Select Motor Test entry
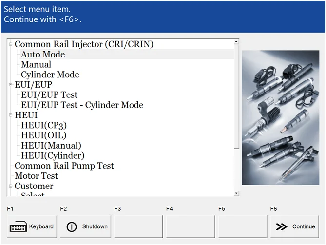The width and height of the screenshot is (326, 245). click(x=36, y=176)
